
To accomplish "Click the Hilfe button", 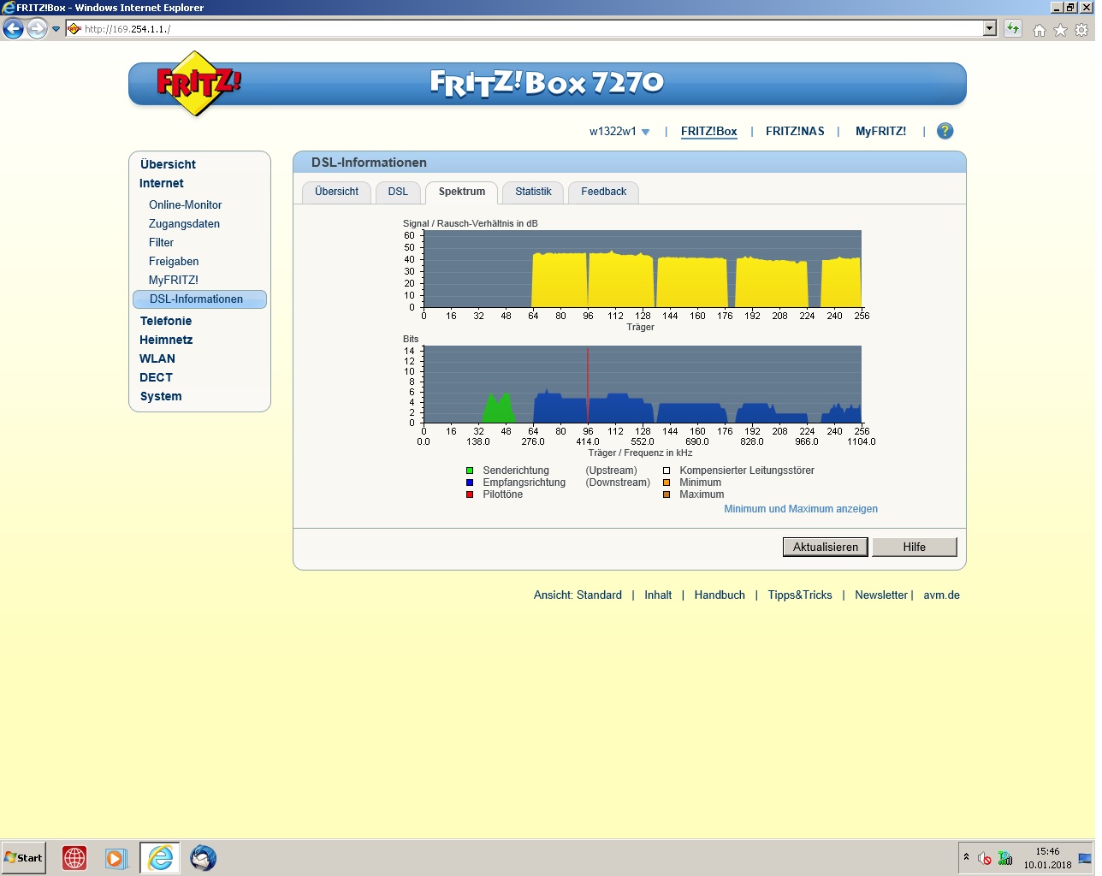I will pyautogui.click(x=915, y=547).
